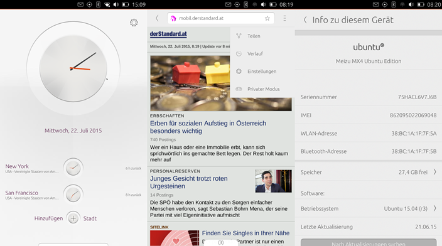442x246 pixels.
Task: Focus the mobil.derstandard.at address field
Action: (221, 18)
